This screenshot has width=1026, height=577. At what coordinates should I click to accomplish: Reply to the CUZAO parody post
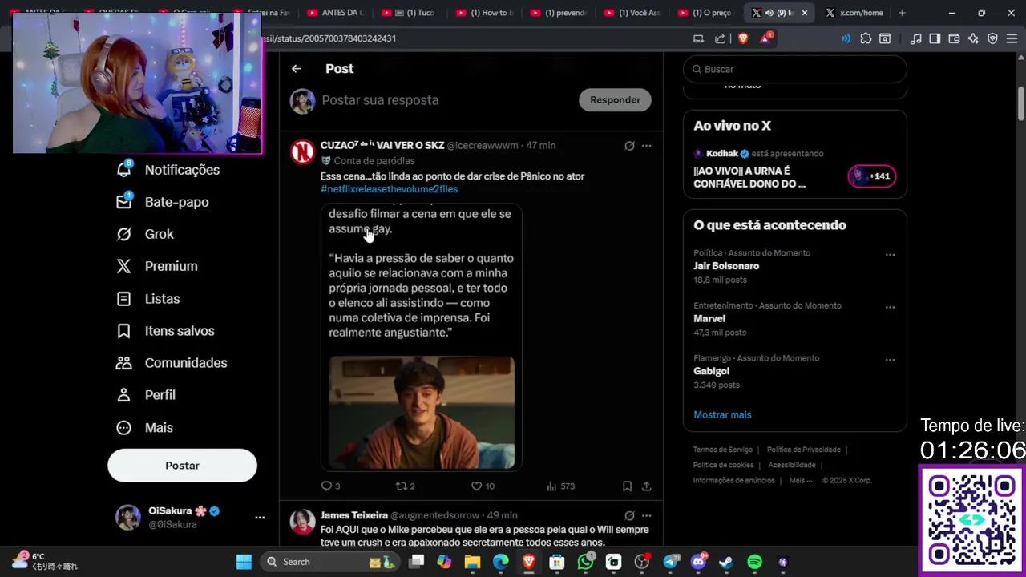(x=330, y=486)
